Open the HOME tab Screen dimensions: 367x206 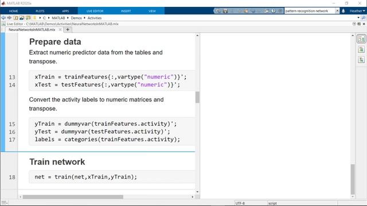[13, 11]
